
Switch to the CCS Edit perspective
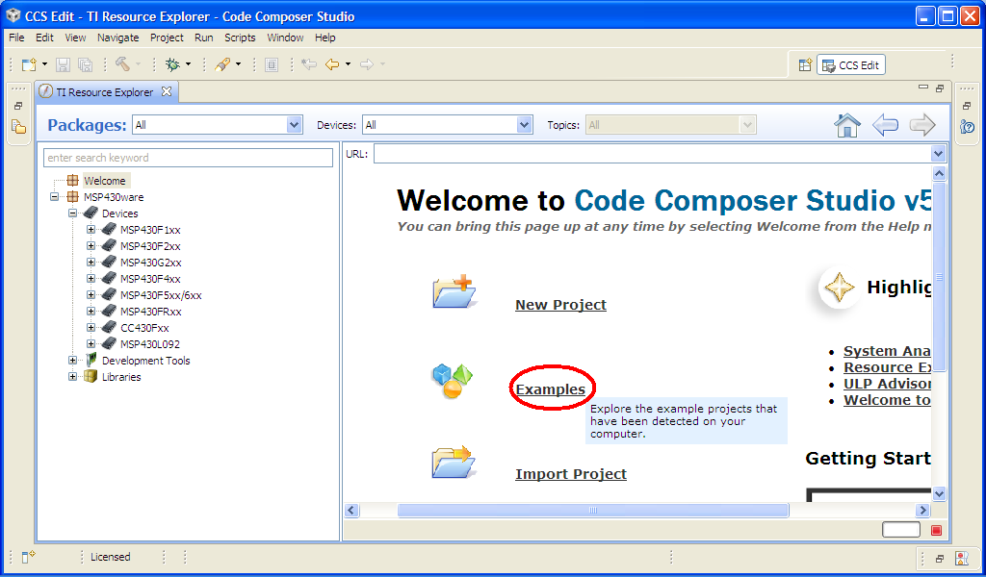click(x=851, y=64)
